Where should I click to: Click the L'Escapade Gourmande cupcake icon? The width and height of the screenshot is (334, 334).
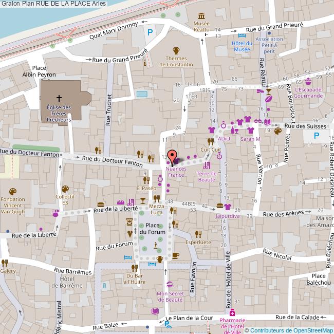[308, 82]
